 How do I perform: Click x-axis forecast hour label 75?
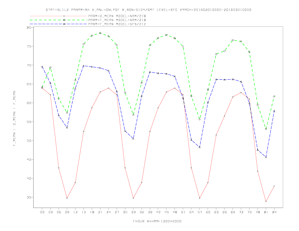(249, 212)
